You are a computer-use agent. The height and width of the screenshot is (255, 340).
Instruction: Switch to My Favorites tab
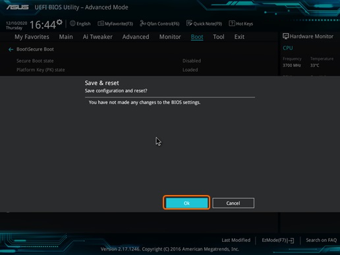(32, 37)
